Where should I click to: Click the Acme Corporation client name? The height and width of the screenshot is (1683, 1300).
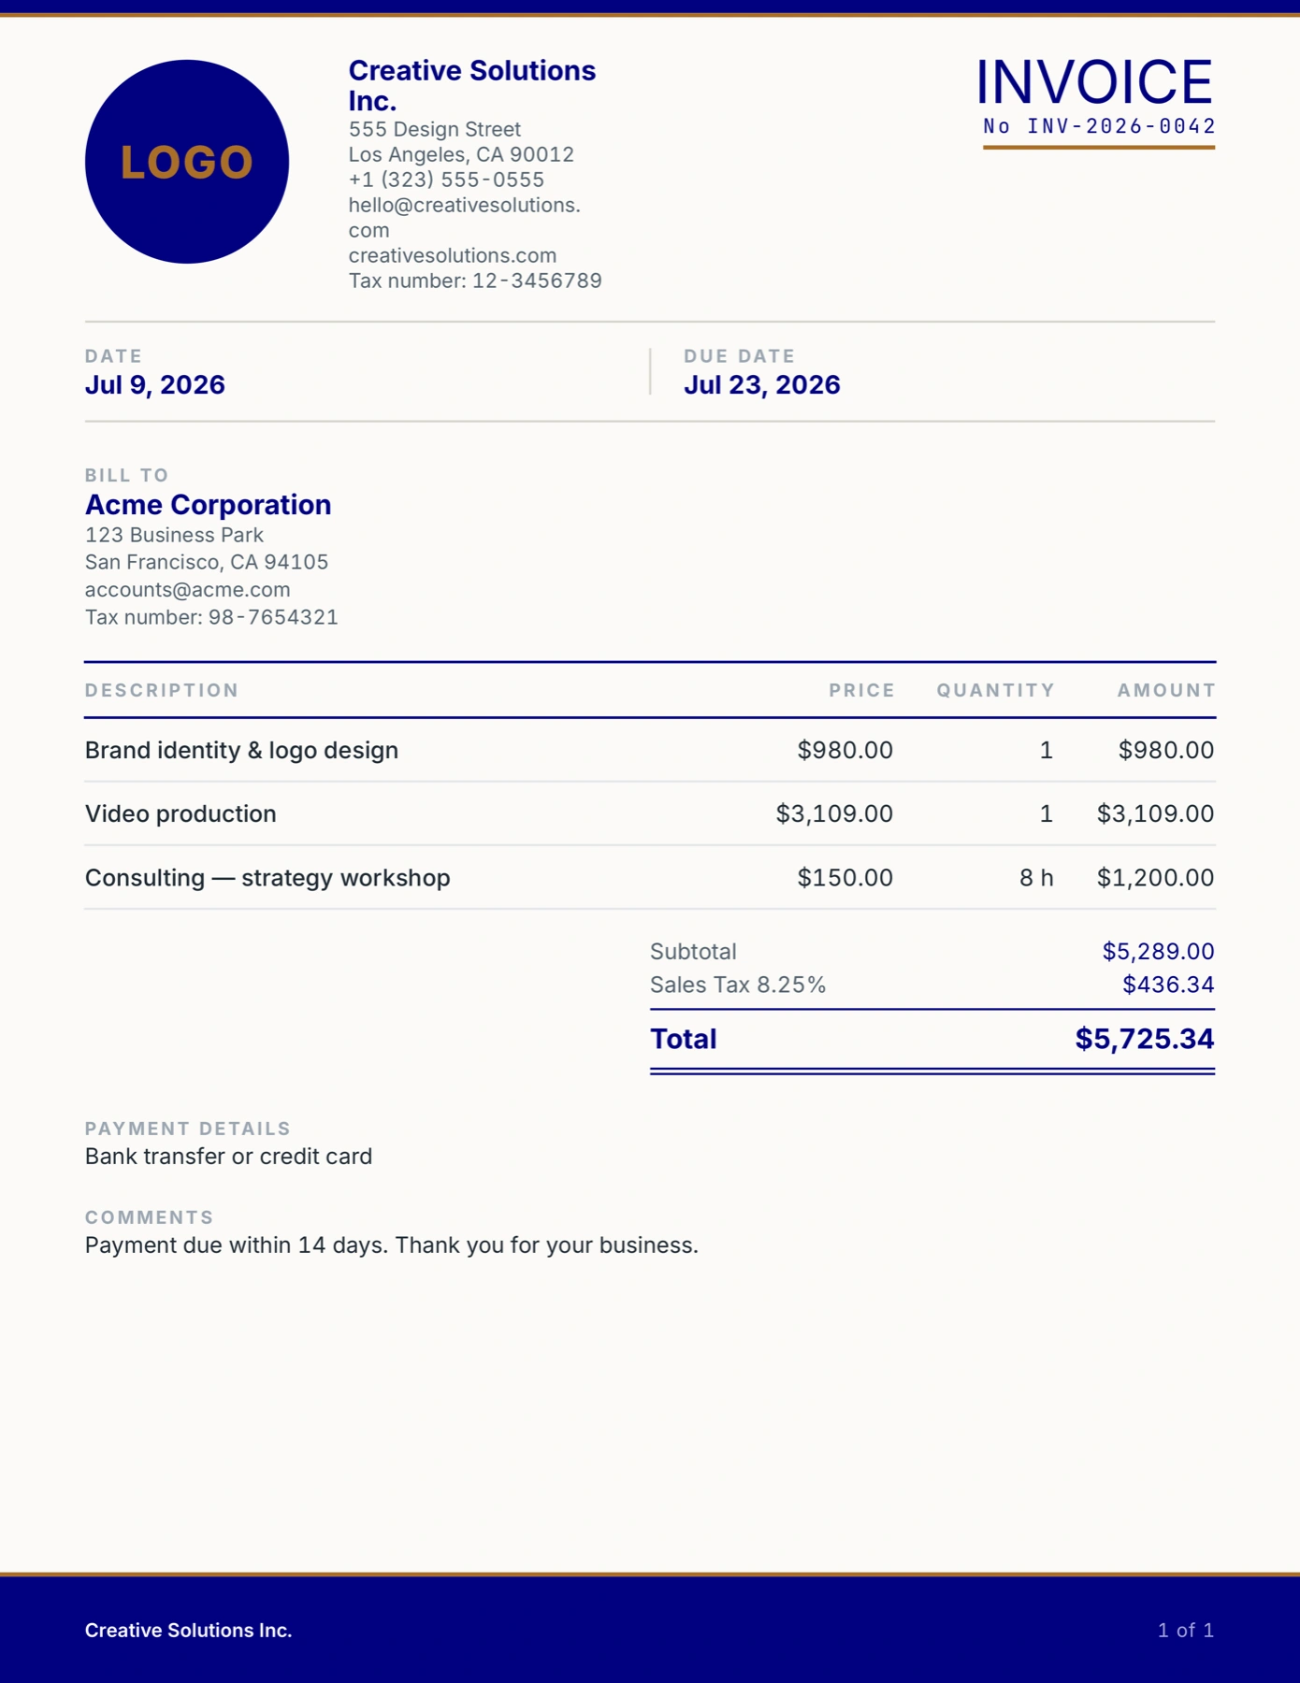click(209, 505)
